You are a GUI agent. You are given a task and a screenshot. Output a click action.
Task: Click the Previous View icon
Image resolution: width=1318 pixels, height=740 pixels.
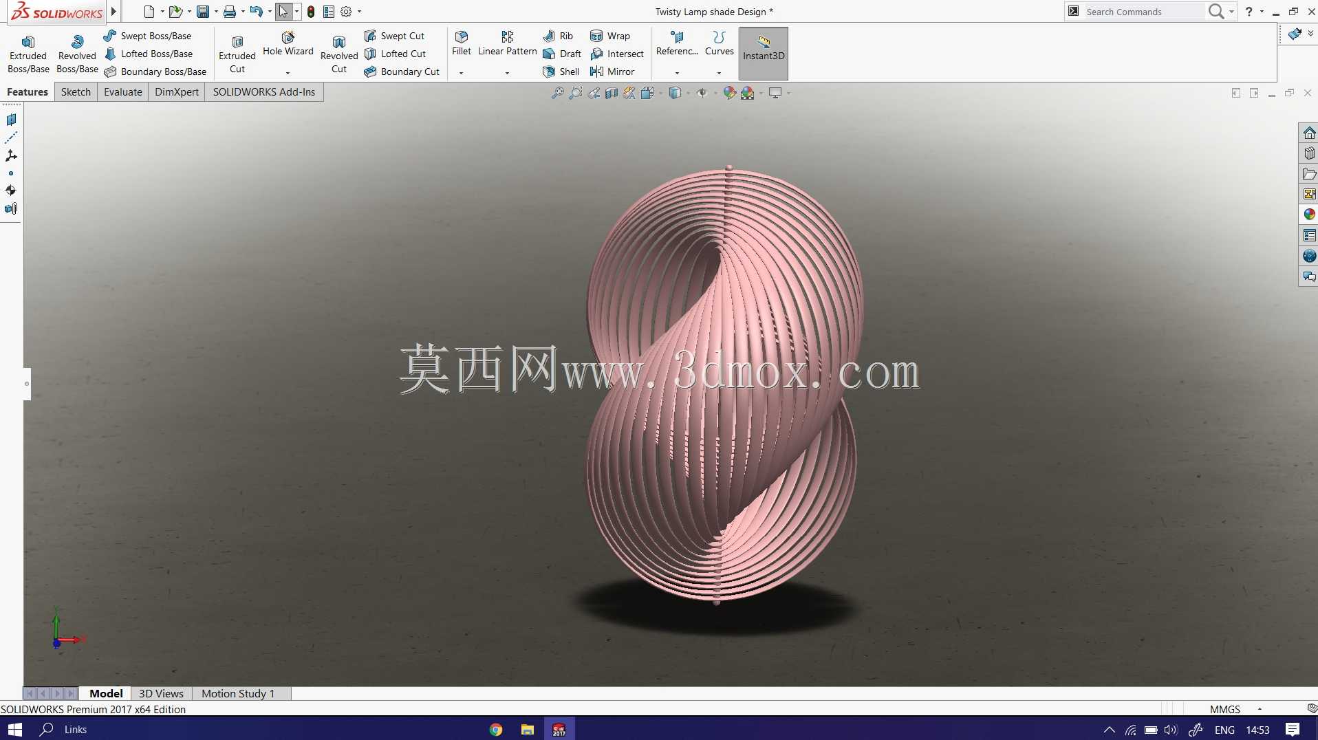point(594,93)
